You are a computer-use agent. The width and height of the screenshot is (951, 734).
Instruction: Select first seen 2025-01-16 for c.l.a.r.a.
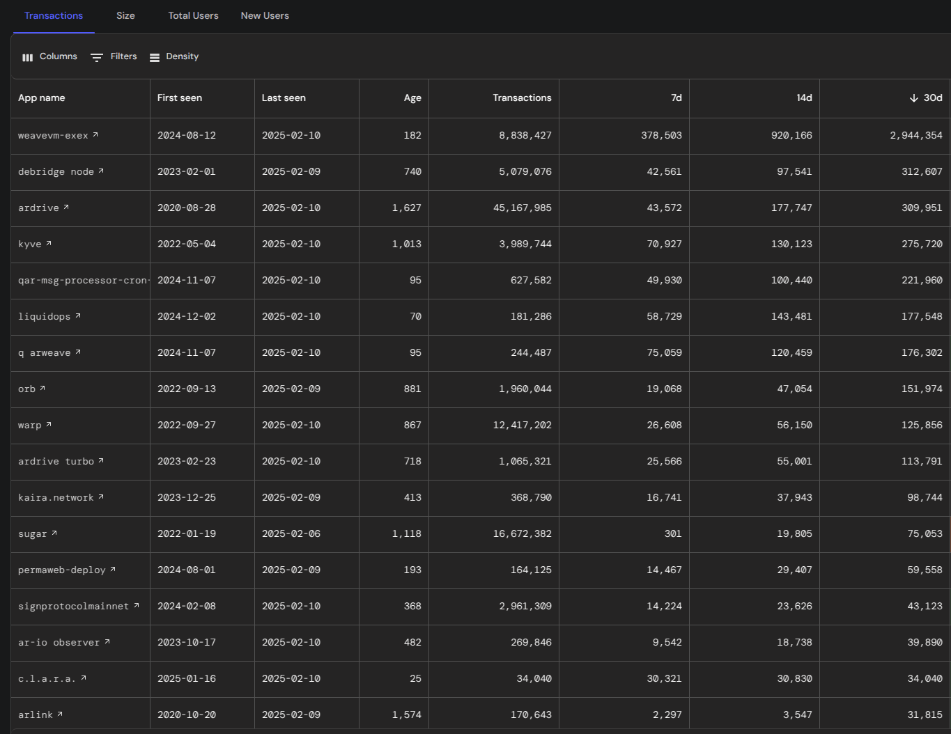pos(187,678)
